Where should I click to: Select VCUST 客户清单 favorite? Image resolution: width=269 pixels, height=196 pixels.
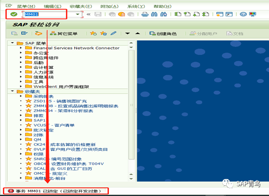click(54, 125)
